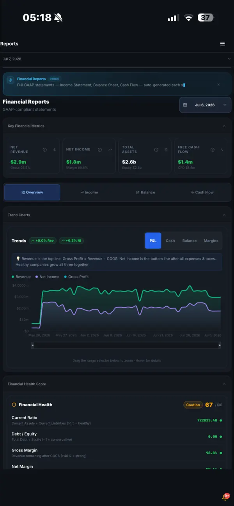Toggle the Gross Profit series in legend
Viewport: 234px width, 506px height.
[x=76, y=277]
